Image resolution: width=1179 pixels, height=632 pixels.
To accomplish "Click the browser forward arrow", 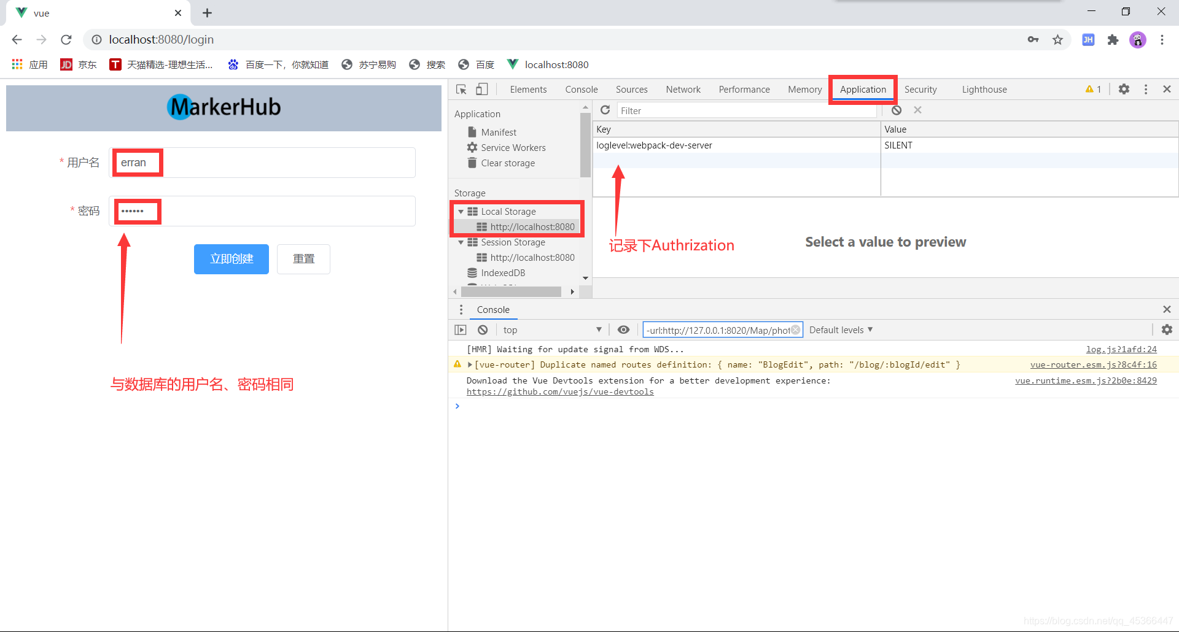I will coord(41,39).
